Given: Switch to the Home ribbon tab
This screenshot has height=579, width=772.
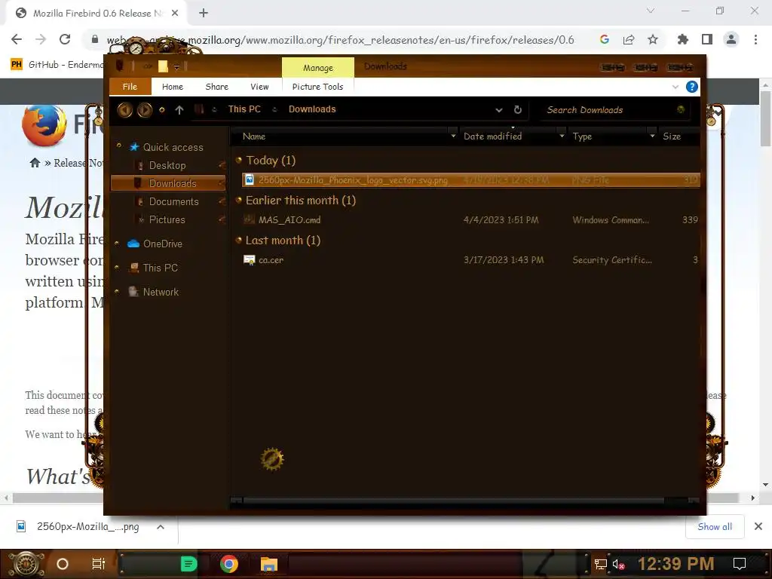Looking at the screenshot, I should tap(173, 87).
